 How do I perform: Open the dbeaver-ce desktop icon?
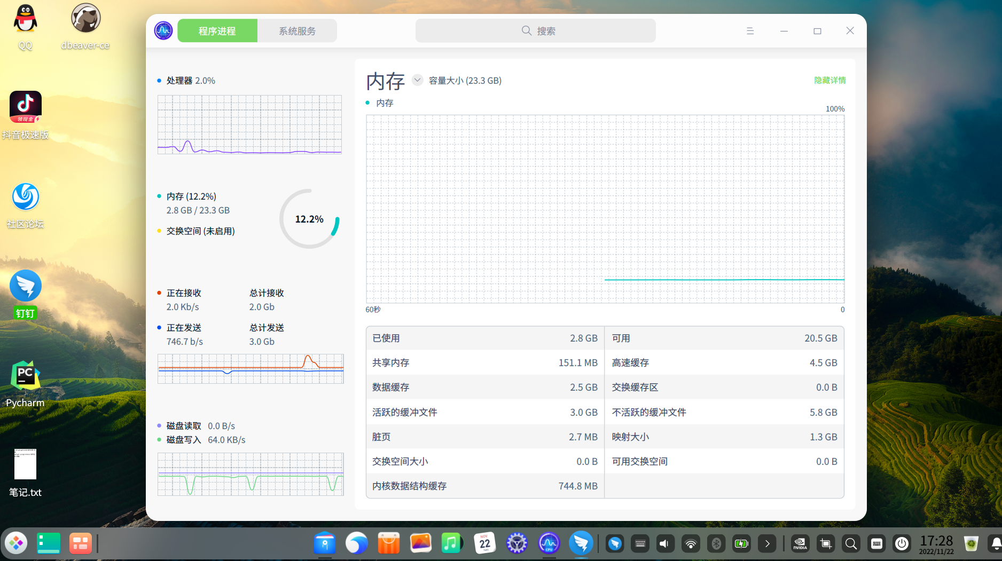click(x=85, y=27)
